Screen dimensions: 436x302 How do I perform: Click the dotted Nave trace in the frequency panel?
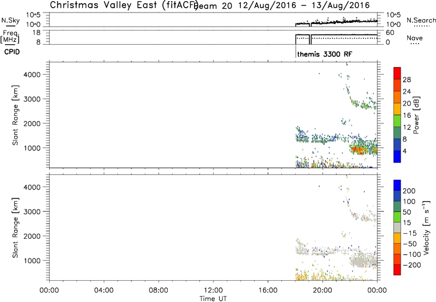336,38
